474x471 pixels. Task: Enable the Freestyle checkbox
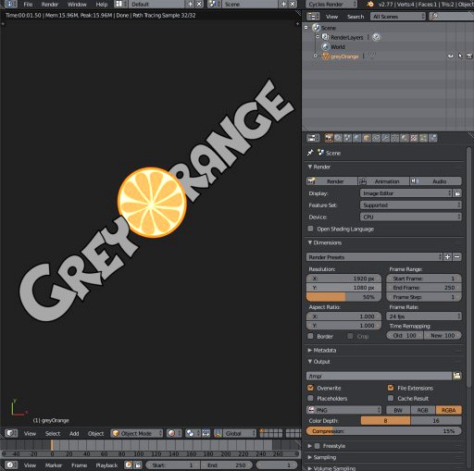point(317,446)
